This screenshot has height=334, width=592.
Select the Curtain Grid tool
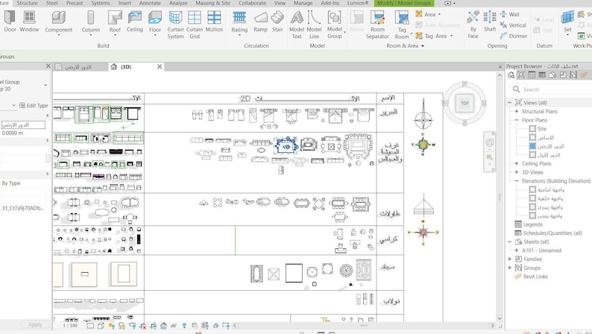pos(195,25)
